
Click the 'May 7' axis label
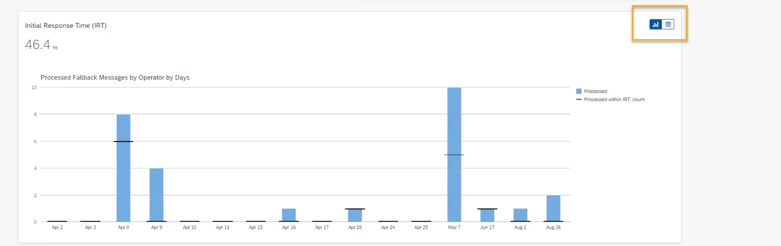[x=454, y=227]
